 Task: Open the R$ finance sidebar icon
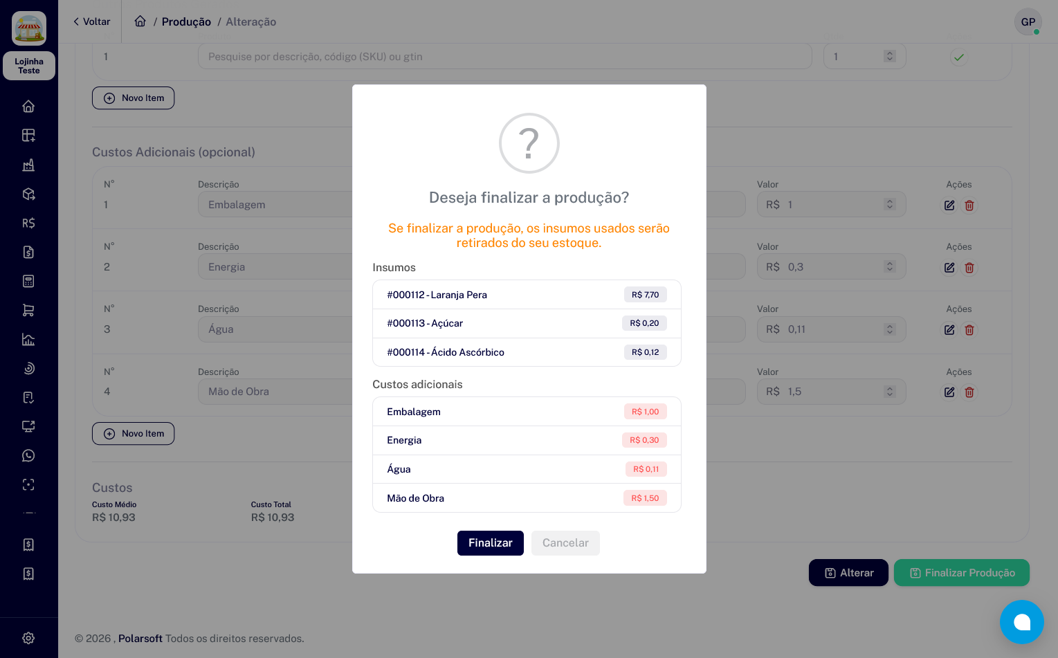[x=28, y=223]
